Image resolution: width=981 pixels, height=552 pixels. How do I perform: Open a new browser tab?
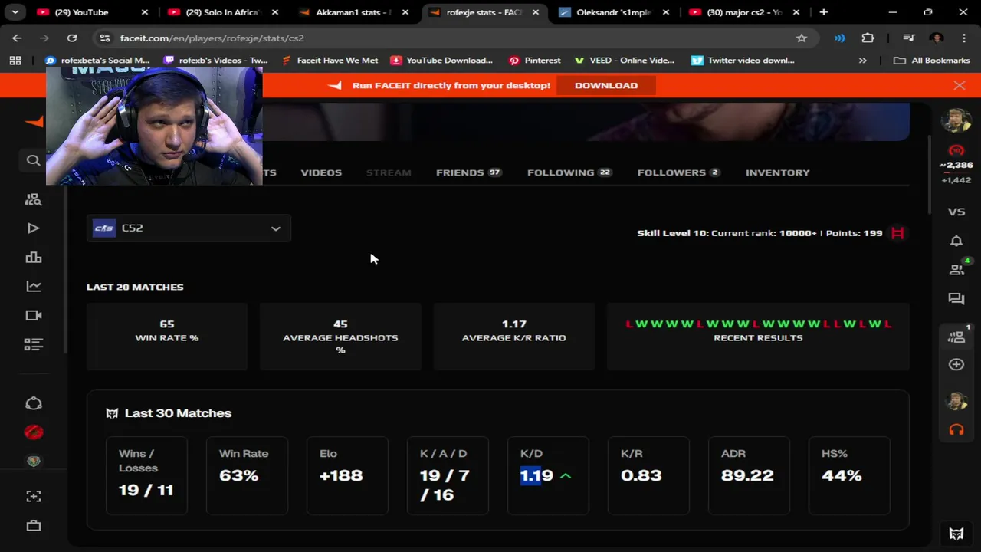pyautogui.click(x=823, y=12)
